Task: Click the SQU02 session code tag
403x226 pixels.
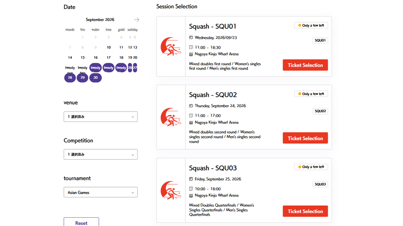Action: coord(320,111)
